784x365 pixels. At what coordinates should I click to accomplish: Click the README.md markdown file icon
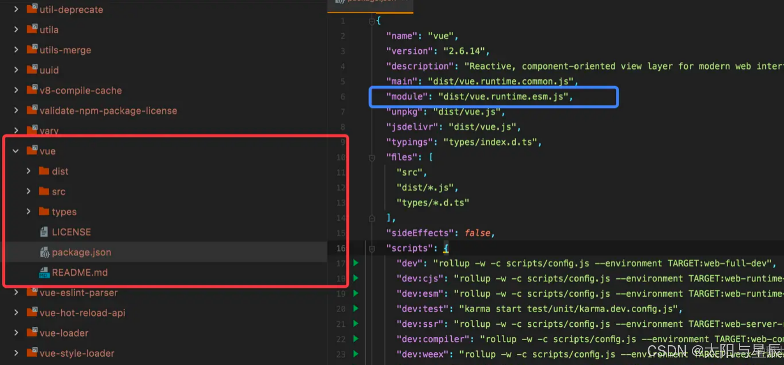click(44, 272)
